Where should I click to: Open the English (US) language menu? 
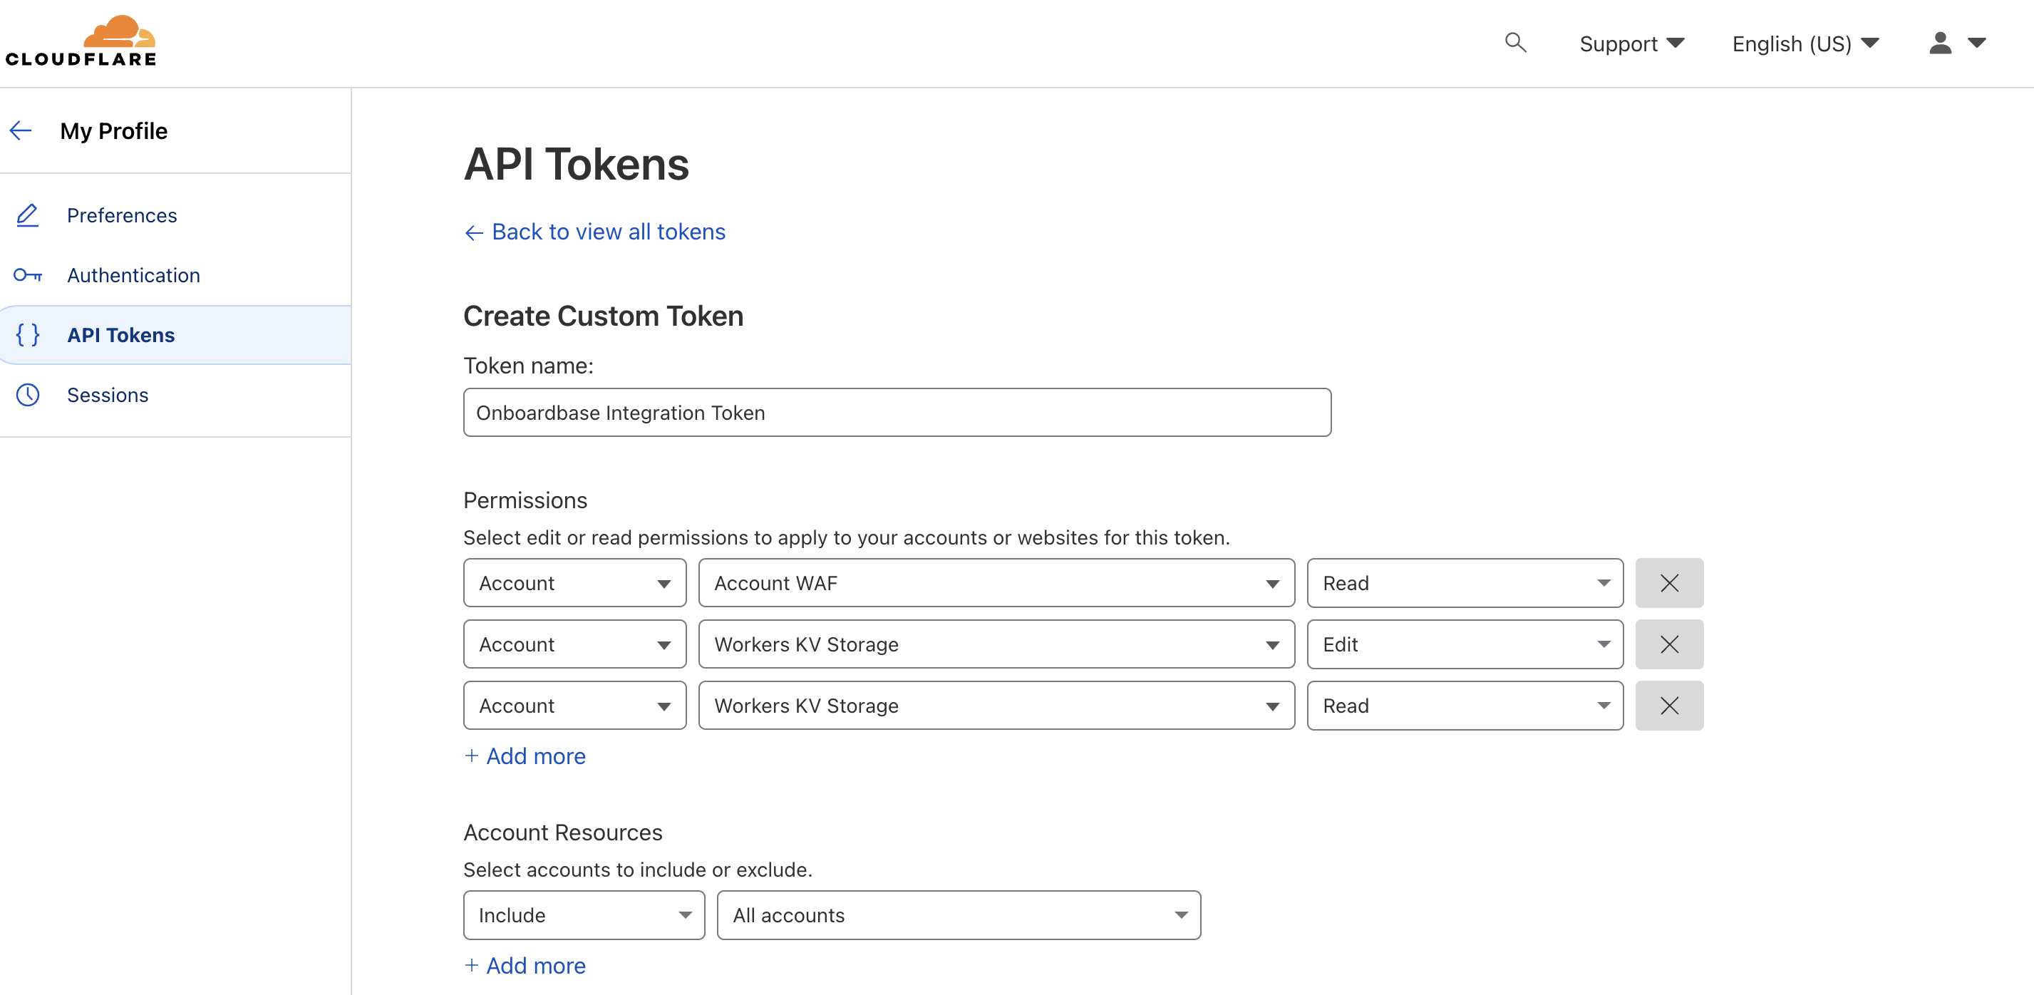[x=1805, y=43]
